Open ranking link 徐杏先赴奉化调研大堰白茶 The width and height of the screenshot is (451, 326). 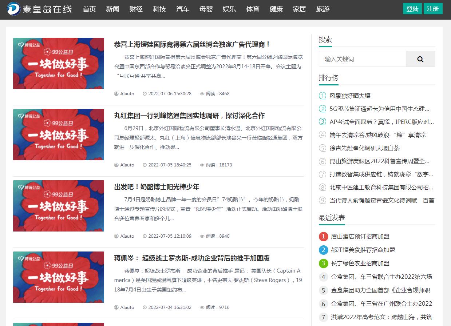[x=365, y=148]
